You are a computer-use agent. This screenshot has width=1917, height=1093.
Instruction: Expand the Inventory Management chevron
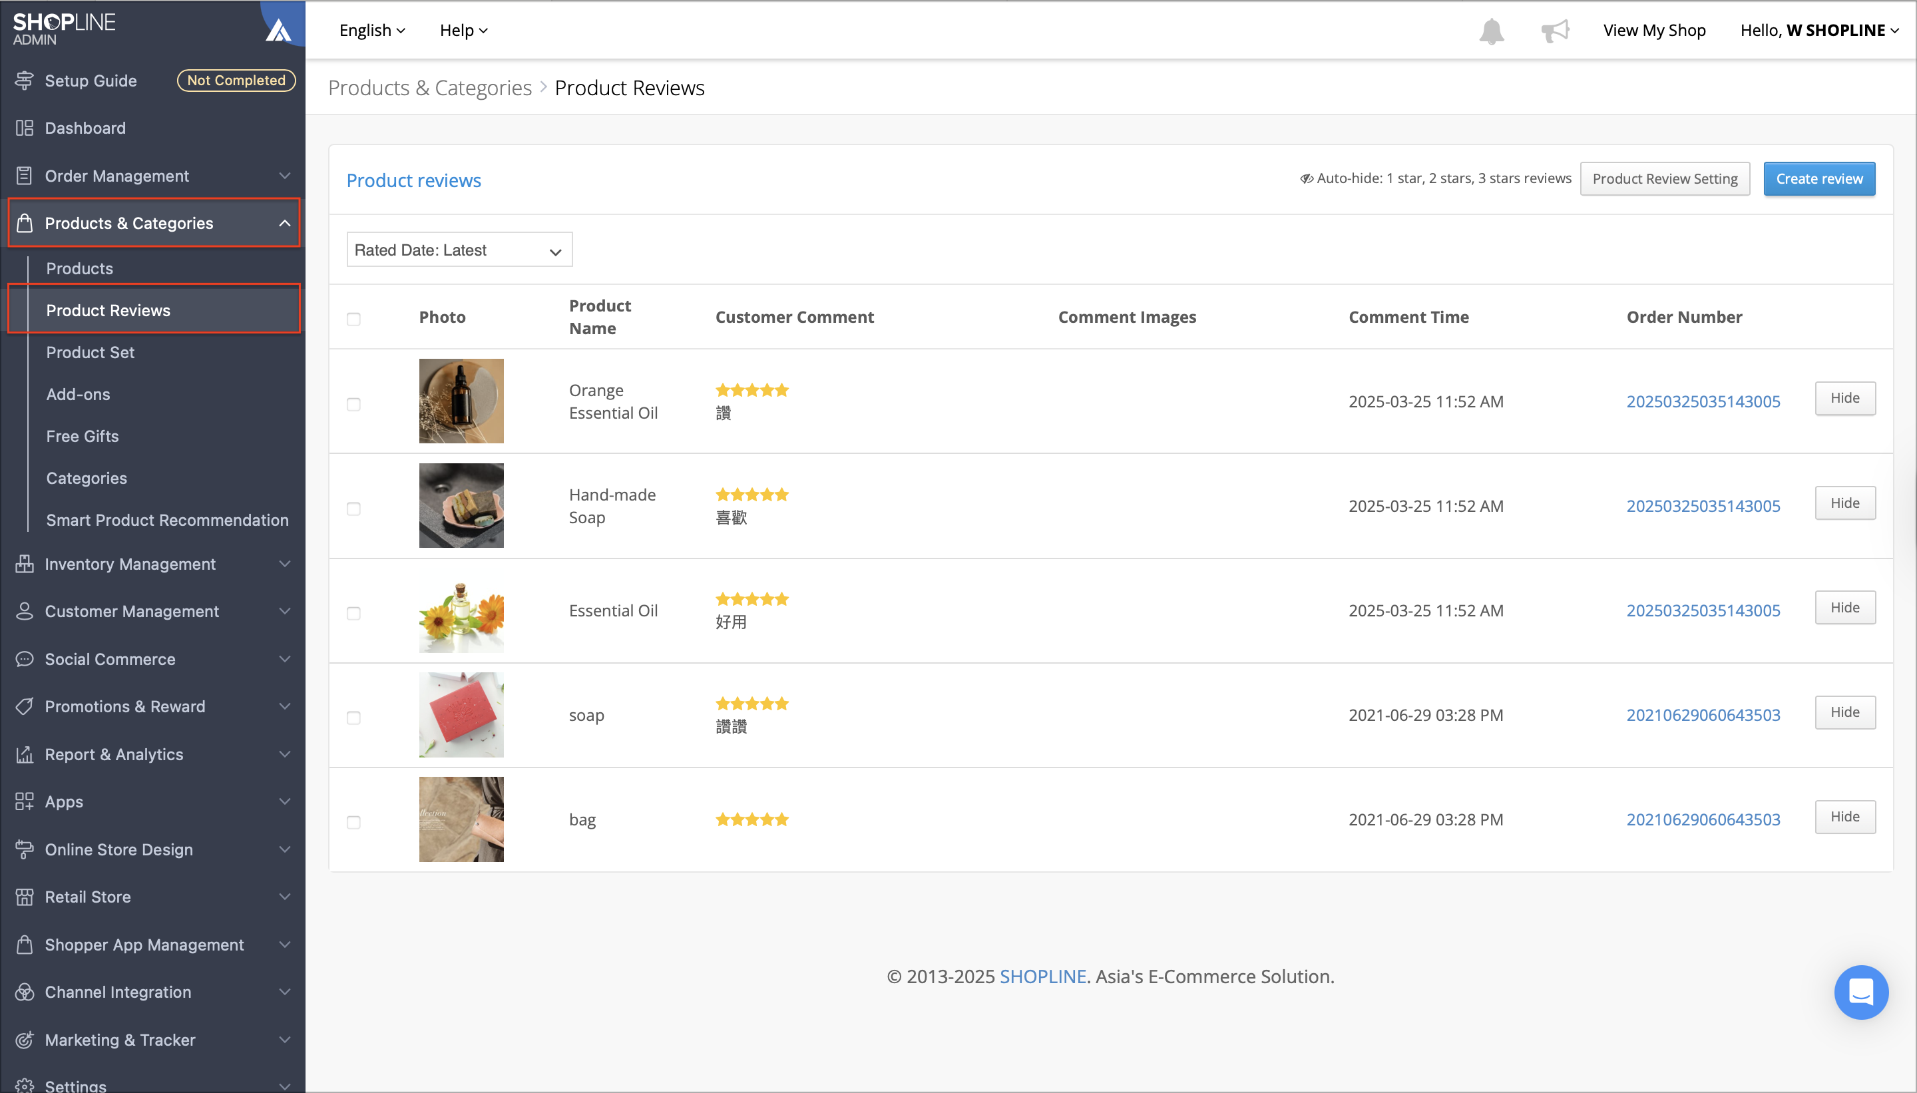coord(284,564)
